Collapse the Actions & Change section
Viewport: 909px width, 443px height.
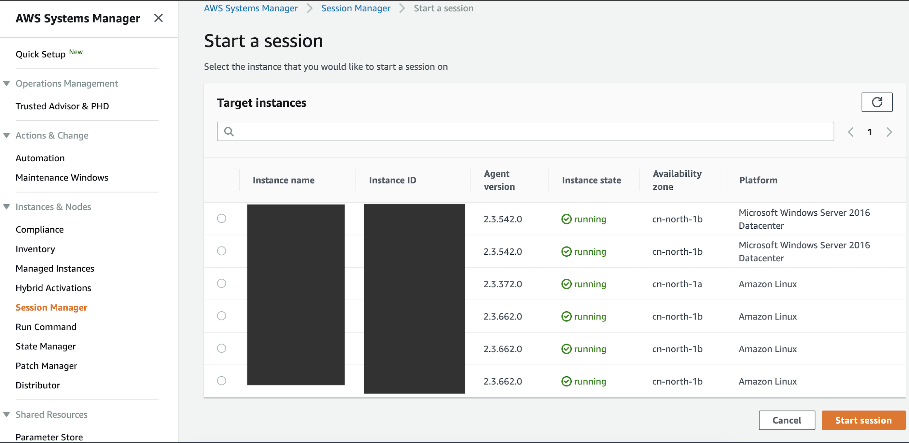tap(7, 135)
